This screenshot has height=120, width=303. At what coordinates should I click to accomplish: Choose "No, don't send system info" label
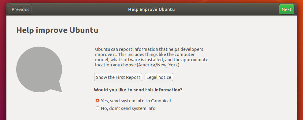point(128,108)
